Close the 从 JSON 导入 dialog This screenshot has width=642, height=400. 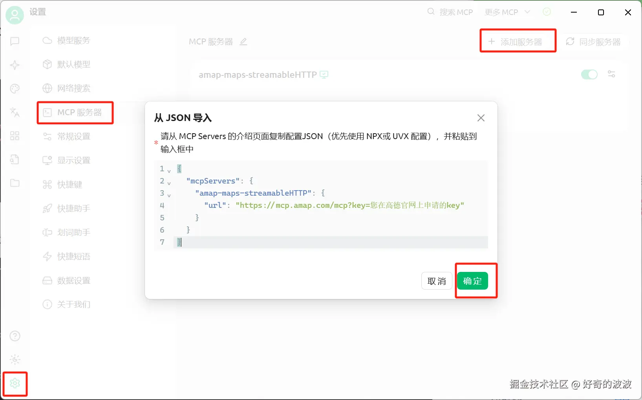481,118
